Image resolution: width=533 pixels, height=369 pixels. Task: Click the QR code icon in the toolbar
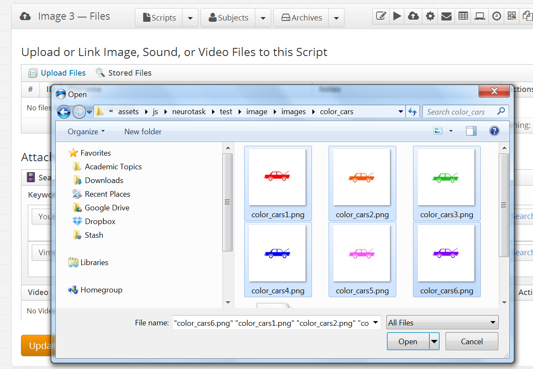512,16
